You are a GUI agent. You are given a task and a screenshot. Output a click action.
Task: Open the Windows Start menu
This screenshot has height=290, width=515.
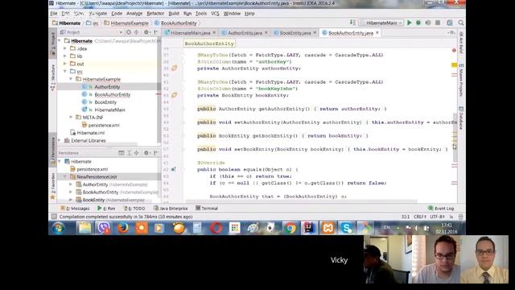[x=58, y=228]
